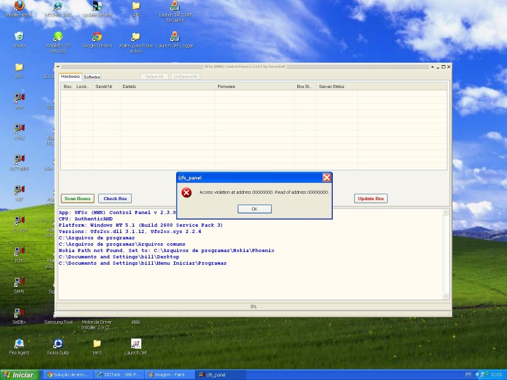Open the SAMs shortcut icon
The width and height of the screenshot is (507, 380).
coord(19,286)
